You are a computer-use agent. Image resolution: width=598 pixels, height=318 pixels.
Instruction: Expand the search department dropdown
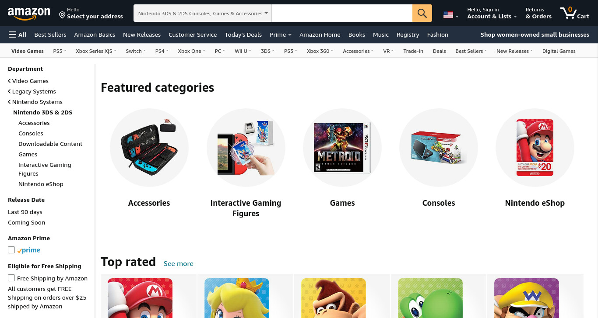(203, 13)
